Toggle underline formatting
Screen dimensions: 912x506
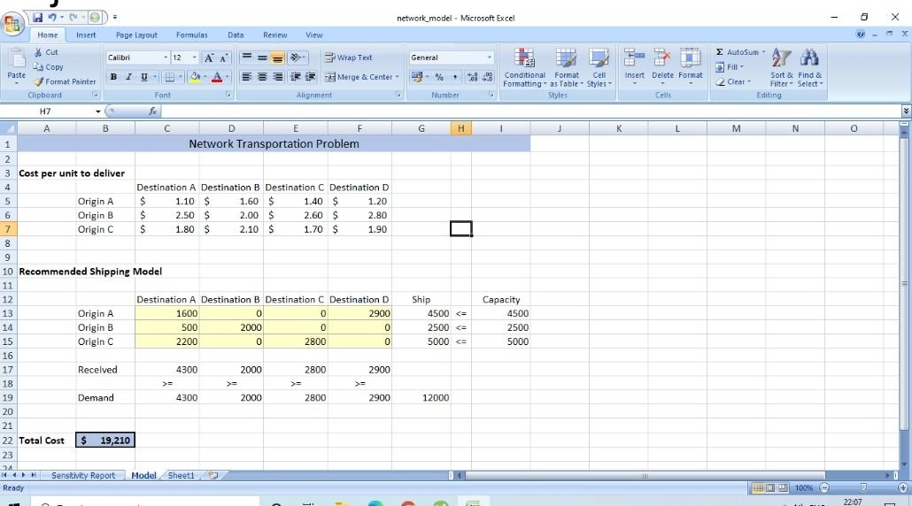coord(144,77)
